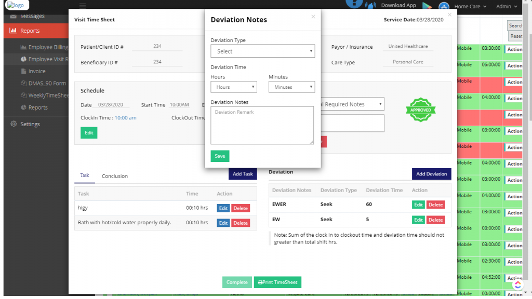Click the Search button in background page
The height and width of the screenshot is (299, 532).
[x=515, y=25]
